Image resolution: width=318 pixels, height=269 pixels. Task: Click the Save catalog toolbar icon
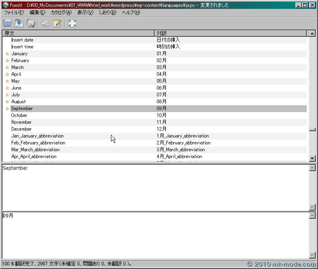pos(19,23)
